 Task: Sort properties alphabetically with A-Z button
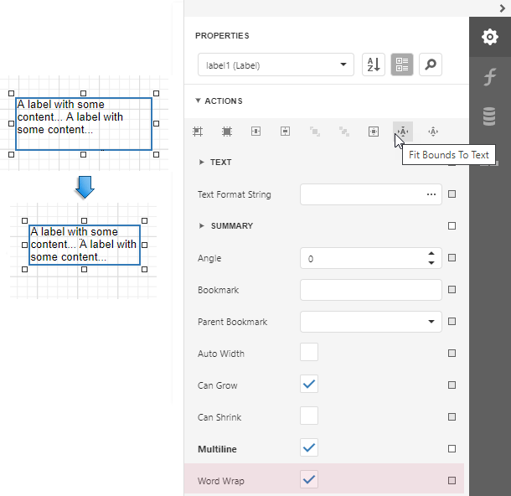374,65
